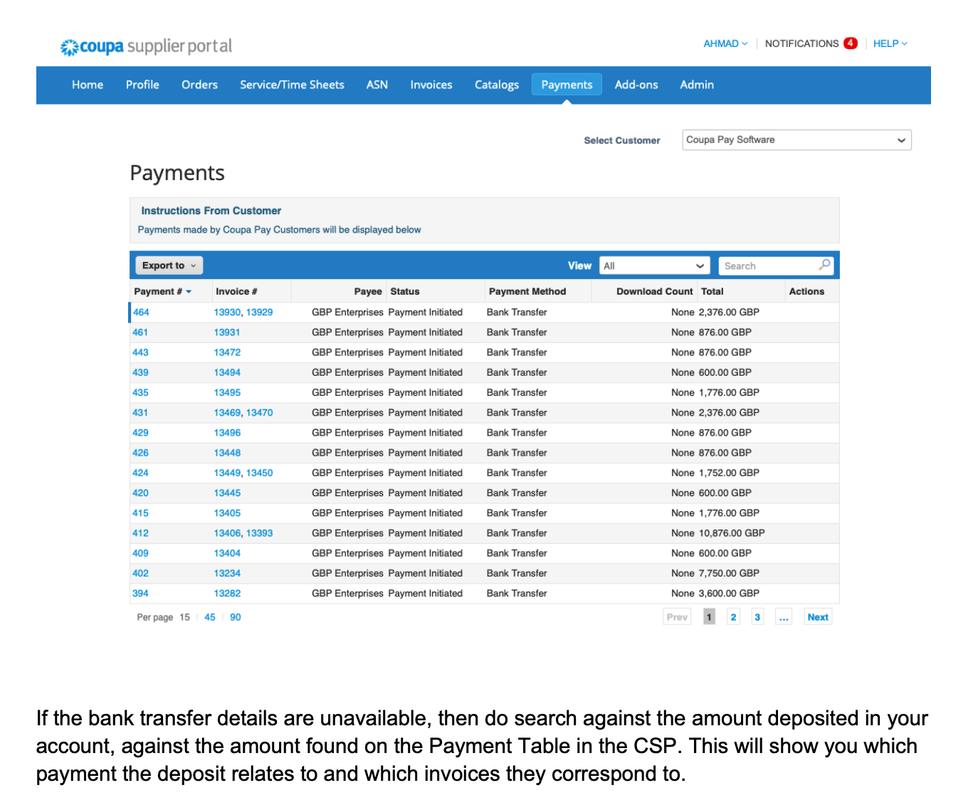978x810 pixels.
Task: Go to the Catalogs tab
Action: tap(497, 85)
